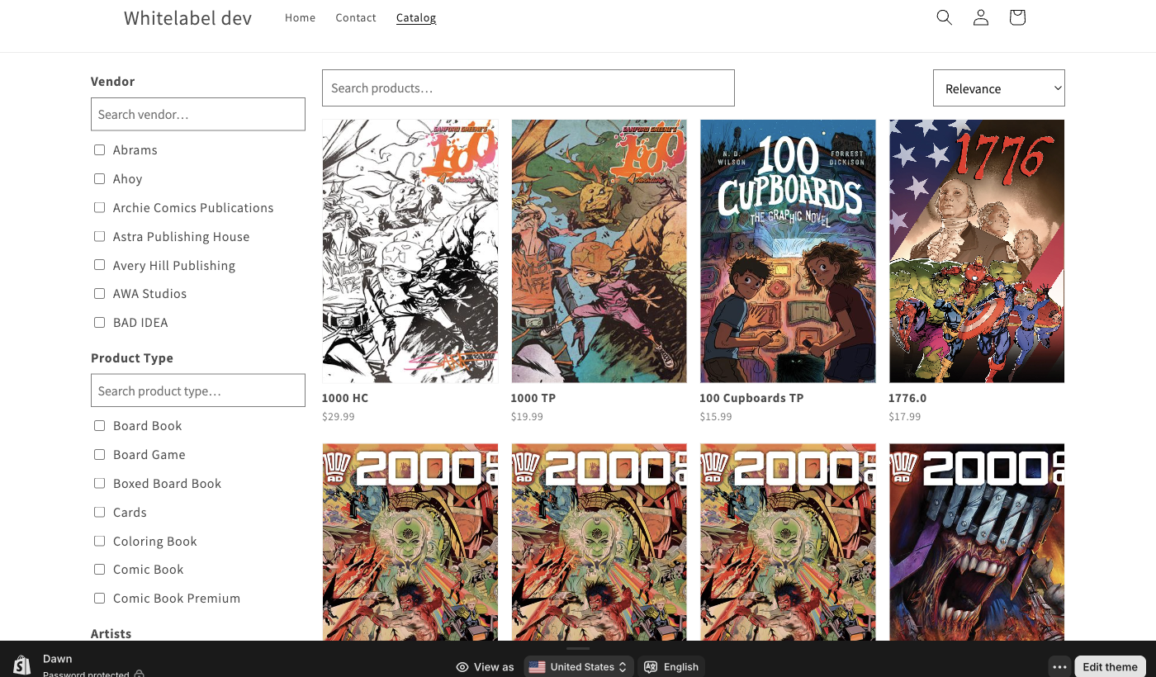Focus the Search product type field
Image resolution: width=1156 pixels, height=677 pixels.
(198, 391)
